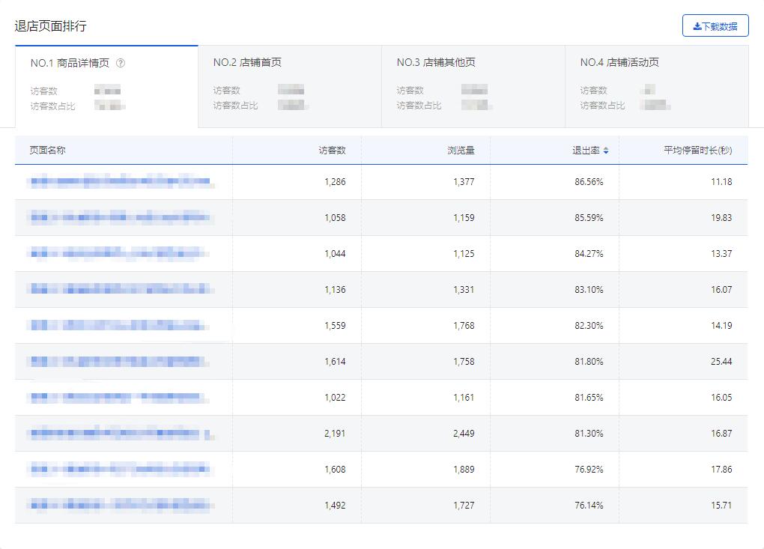Click the exit rate 76.92%
The height and width of the screenshot is (549, 764).
tap(589, 469)
